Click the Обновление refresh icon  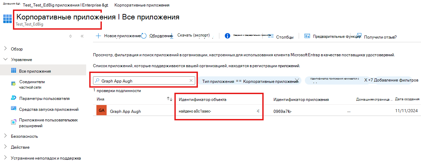click(x=143, y=36)
